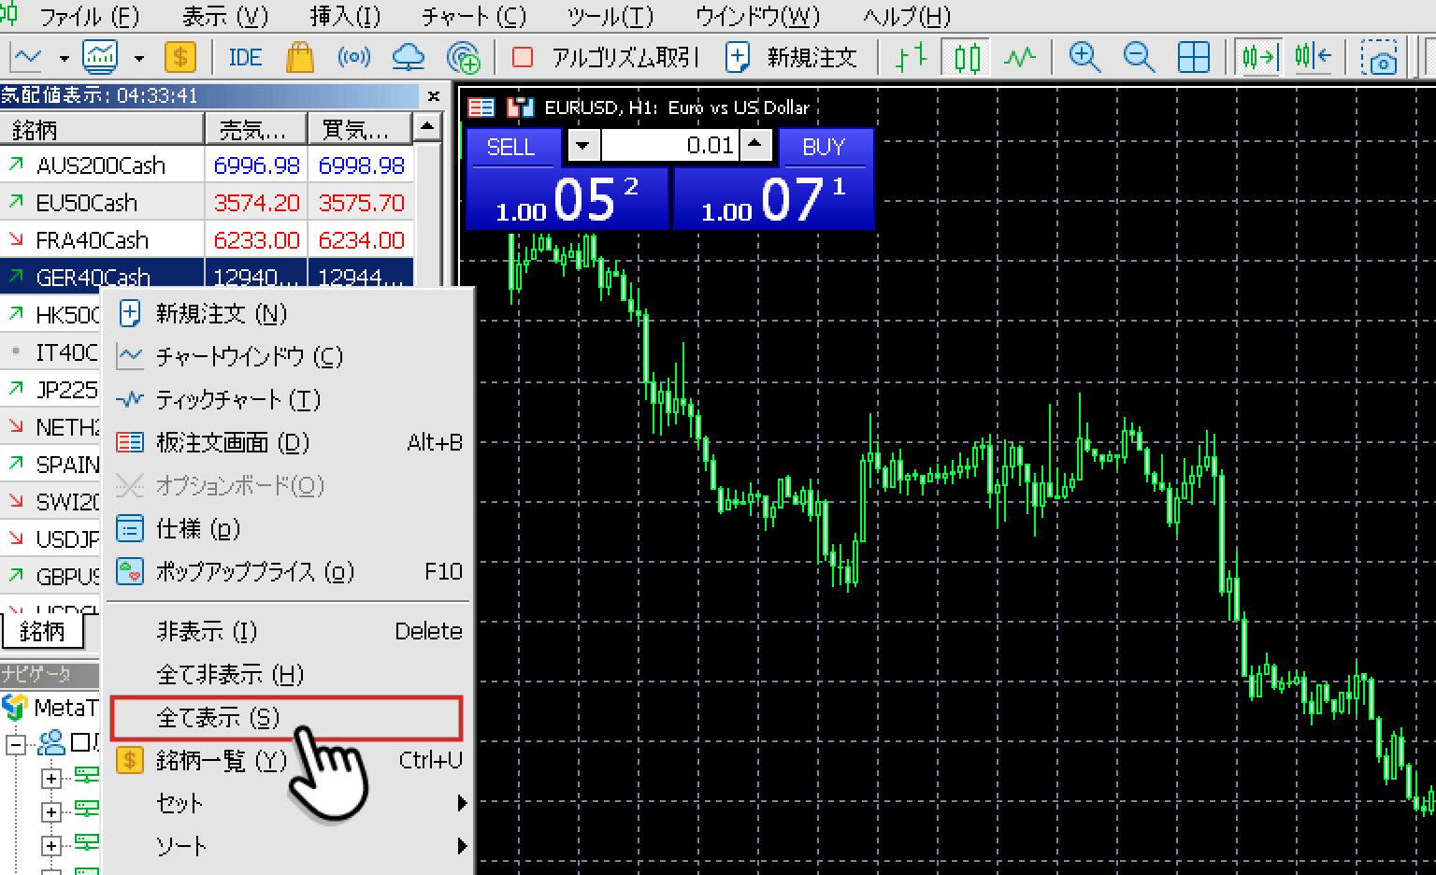Expand the first server node in Navigator
This screenshot has width=1436, height=875.
tap(51, 778)
